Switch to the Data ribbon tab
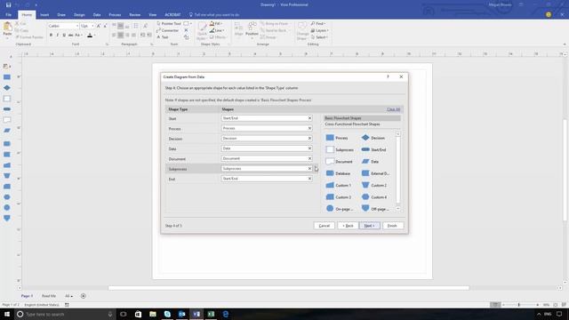Screen dimensions: 569x320 coord(97,15)
